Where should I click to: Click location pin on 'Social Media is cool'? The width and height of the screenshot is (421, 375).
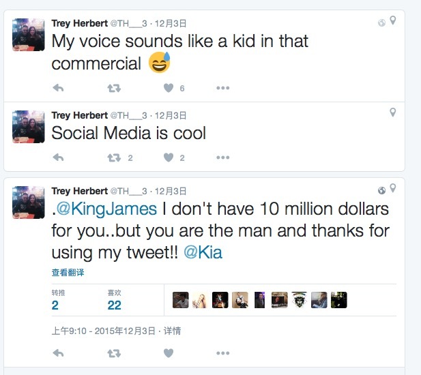393,112
